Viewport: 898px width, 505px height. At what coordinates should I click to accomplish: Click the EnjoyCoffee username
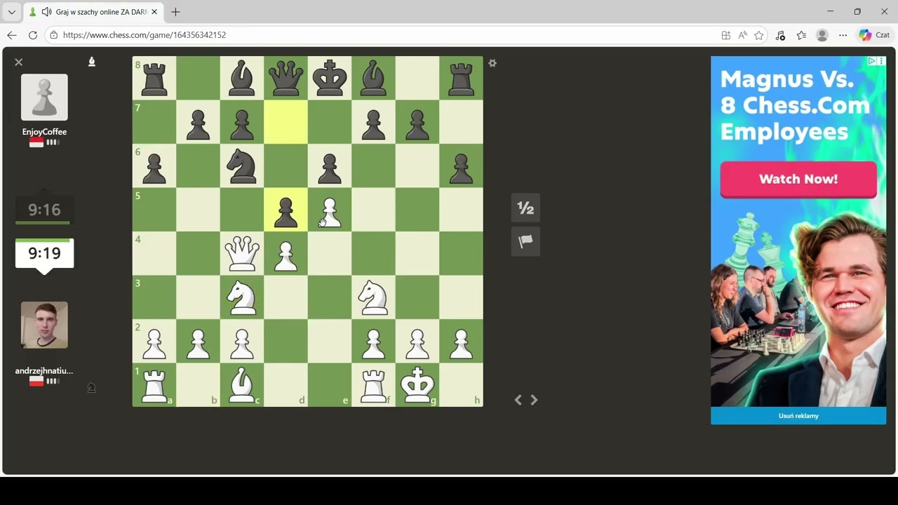(44, 132)
